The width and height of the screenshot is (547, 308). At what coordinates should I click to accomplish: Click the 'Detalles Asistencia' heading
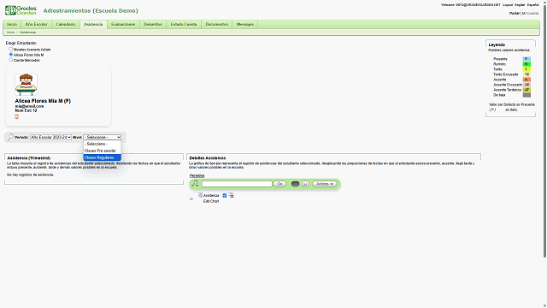[x=207, y=157]
